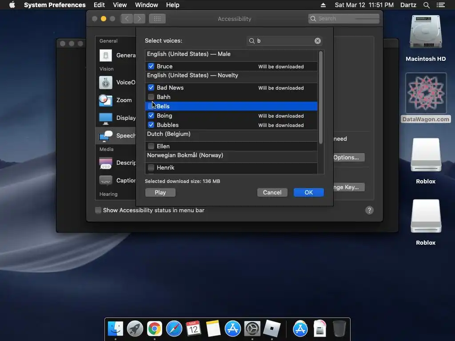The height and width of the screenshot is (341, 455).
Task: Open the View menu
Action: pyautogui.click(x=120, y=5)
